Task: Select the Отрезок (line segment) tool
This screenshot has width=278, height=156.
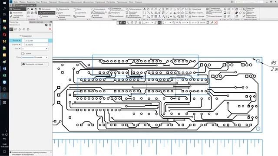Action: coord(43,16)
